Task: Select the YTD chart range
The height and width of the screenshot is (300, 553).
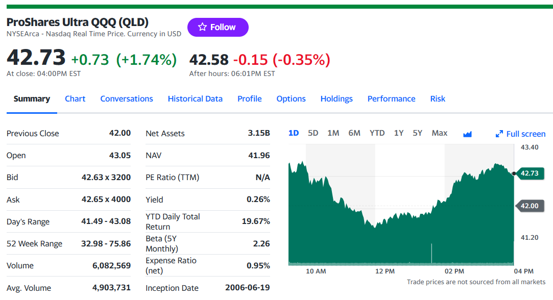Action: (377, 133)
